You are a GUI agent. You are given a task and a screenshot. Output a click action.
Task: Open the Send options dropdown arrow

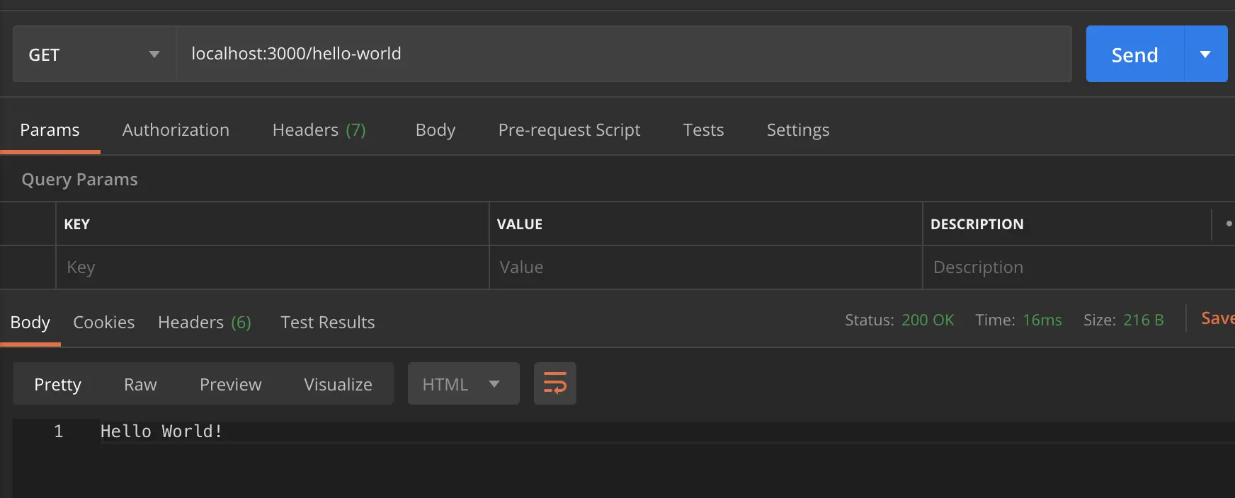pyautogui.click(x=1205, y=54)
